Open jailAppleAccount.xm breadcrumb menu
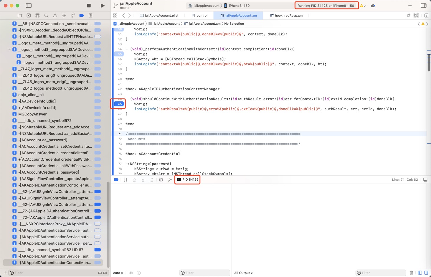 tap(202, 23)
